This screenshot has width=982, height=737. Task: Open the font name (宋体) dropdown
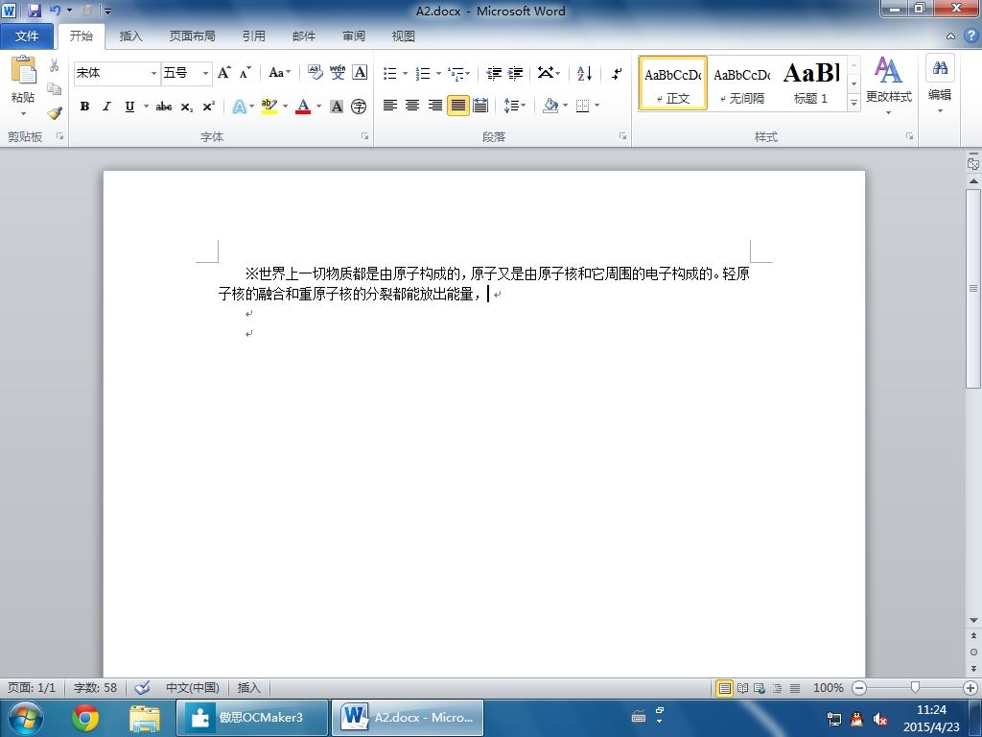pos(153,73)
